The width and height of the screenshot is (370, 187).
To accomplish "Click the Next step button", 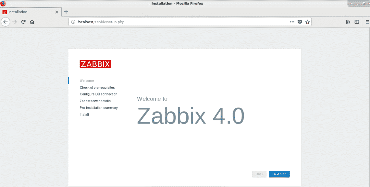I will tap(279, 174).
